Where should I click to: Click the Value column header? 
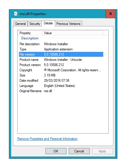[73, 33]
